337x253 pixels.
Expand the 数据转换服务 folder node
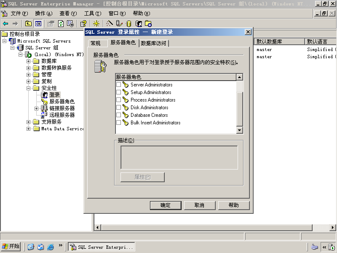pos(28,68)
